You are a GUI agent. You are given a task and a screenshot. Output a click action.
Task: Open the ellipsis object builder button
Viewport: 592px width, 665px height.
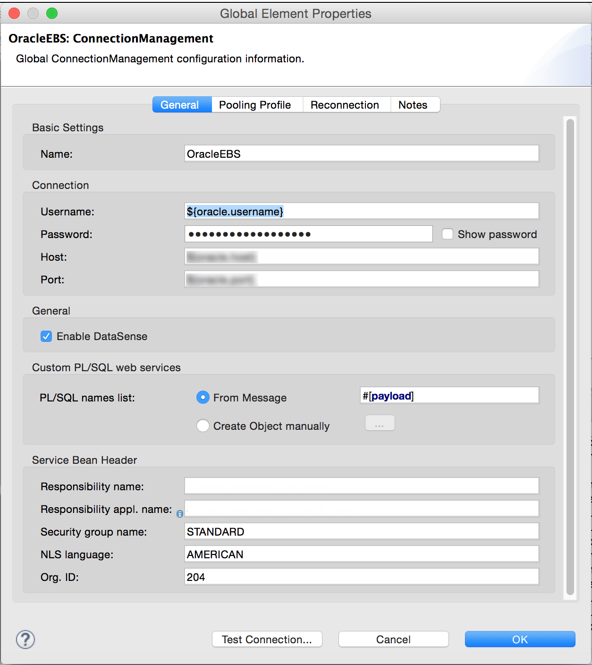[380, 423]
